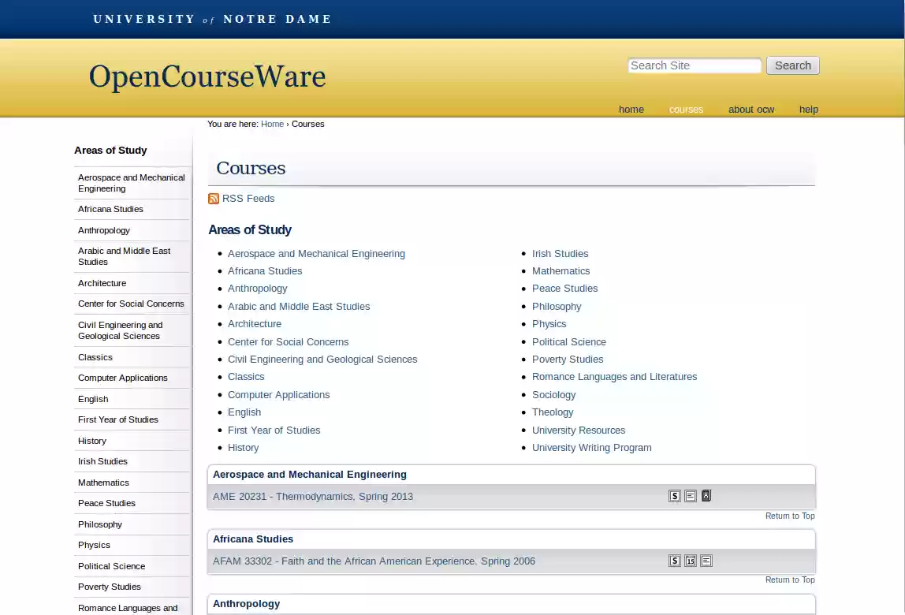Open the syllabus icon for AME 20231 Thermodynamics

pos(675,496)
